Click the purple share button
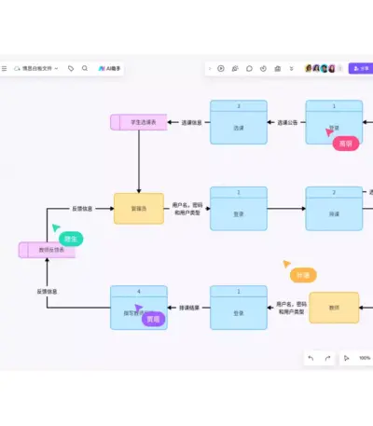This screenshot has width=373, height=426. pos(361,68)
